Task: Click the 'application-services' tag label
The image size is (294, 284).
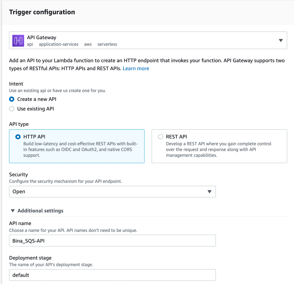Action: (x=58, y=44)
